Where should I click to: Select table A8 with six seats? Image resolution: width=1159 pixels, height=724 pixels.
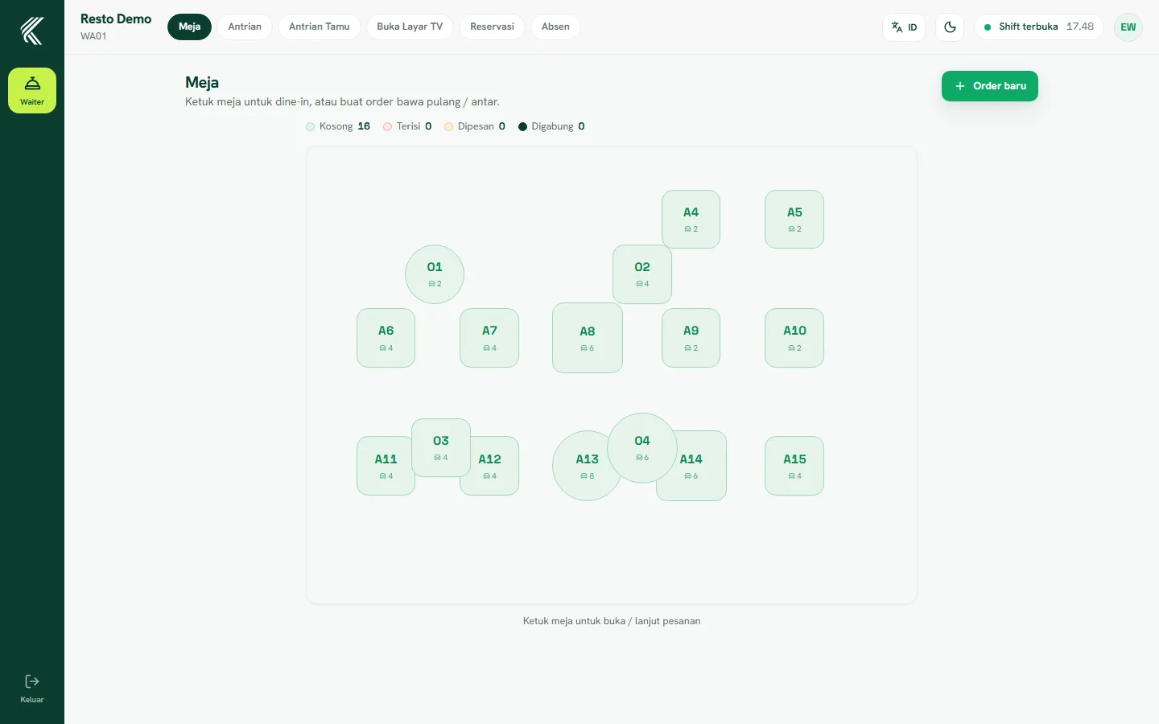588,338
